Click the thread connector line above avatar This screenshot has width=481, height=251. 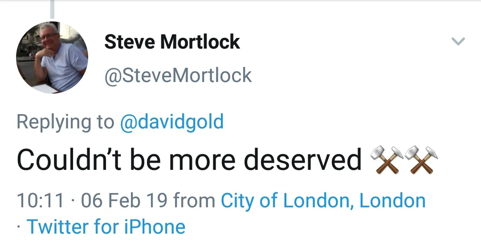[52, 9]
